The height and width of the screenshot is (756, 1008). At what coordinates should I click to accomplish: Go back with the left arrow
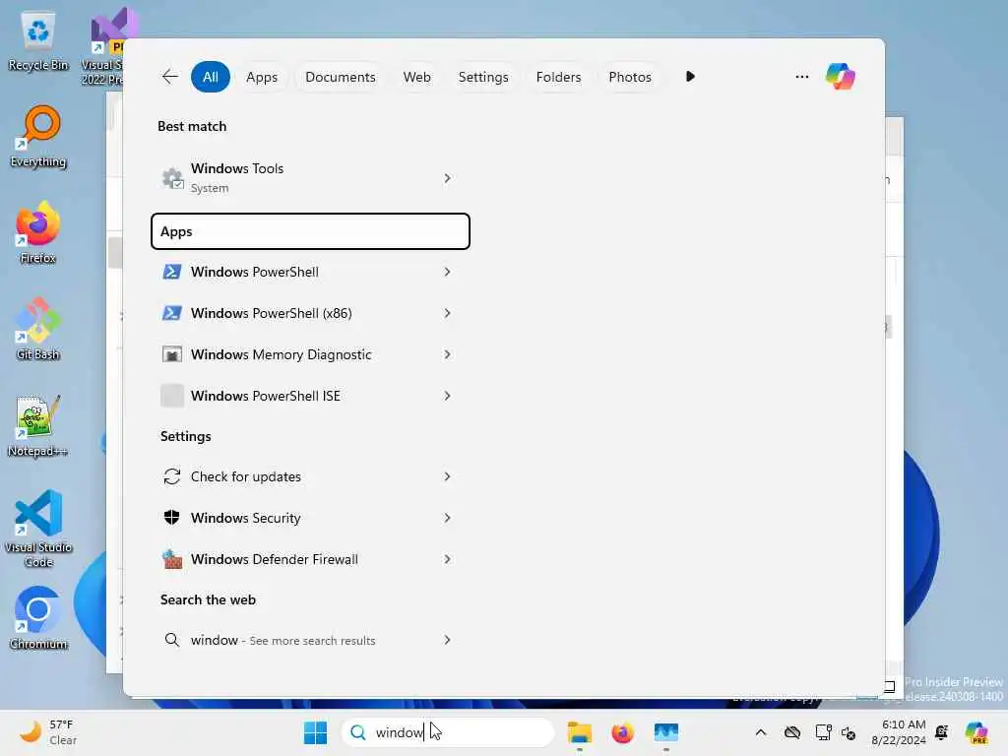click(x=169, y=77)
